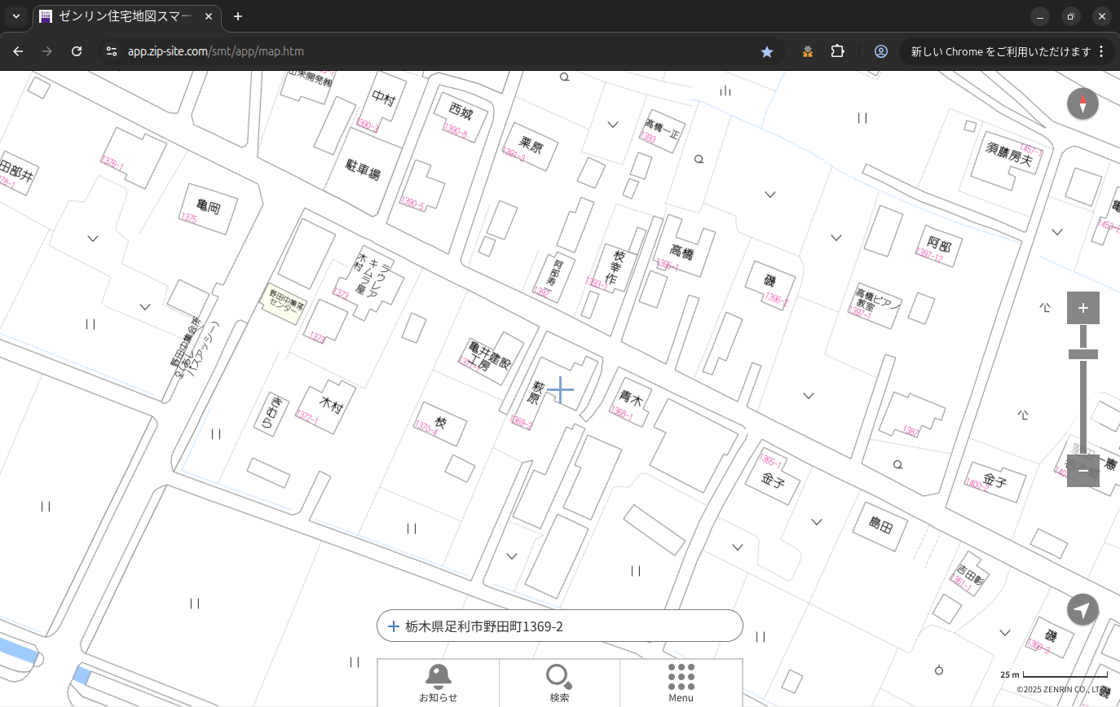Viewport: 1120px width, 707px height.
Task: Select the ゼンリン住宅地図 tab
Action: tap(127, 16)
